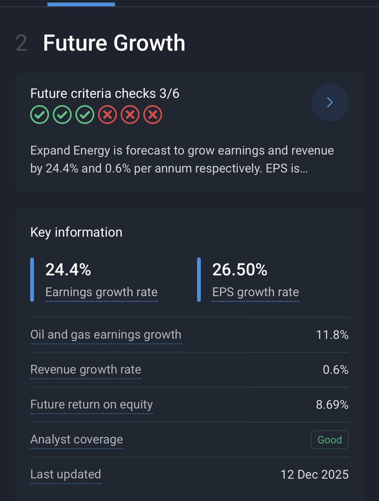Click the 26.50% EPS growth value
Screen dimensions: 379x501
click(239, 270)
